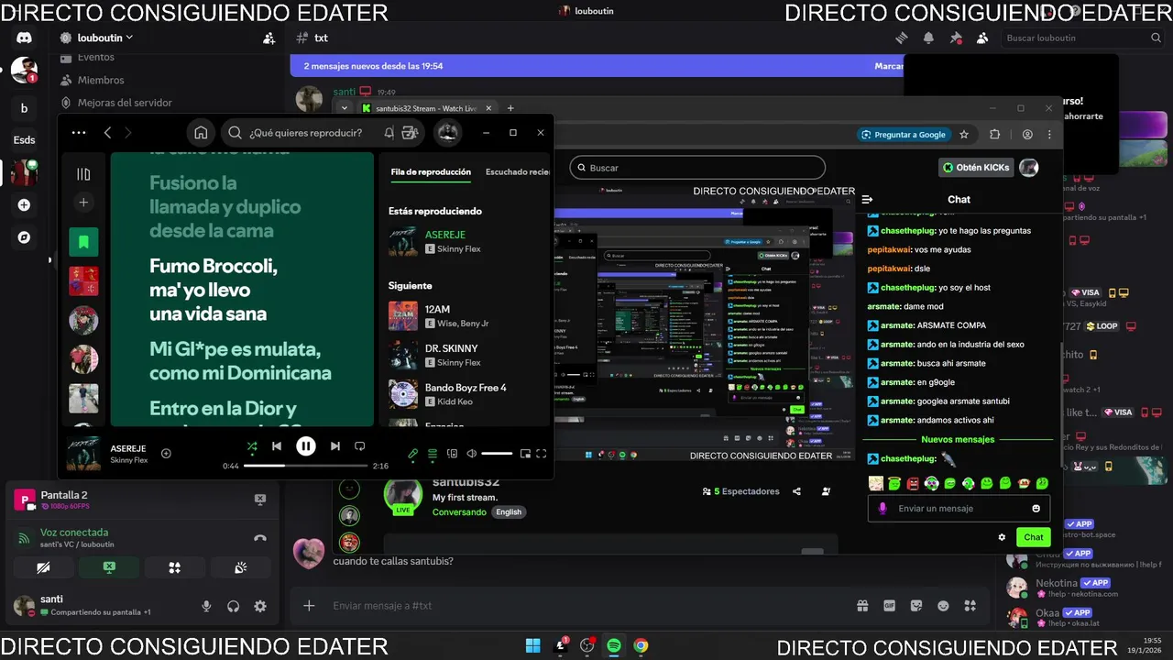Show pinned messages in Discord's txt channel

pos(956,38)
